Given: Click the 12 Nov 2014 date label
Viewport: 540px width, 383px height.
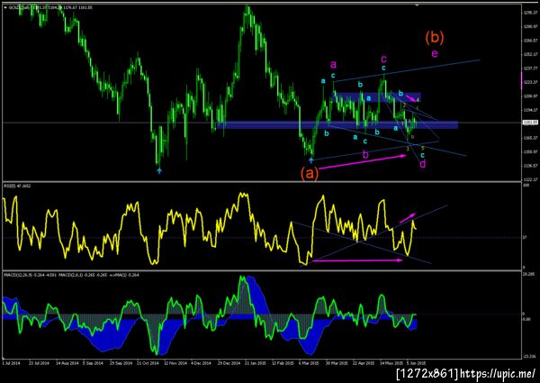Looking at the screenshot, I should [x=175, y=363].
